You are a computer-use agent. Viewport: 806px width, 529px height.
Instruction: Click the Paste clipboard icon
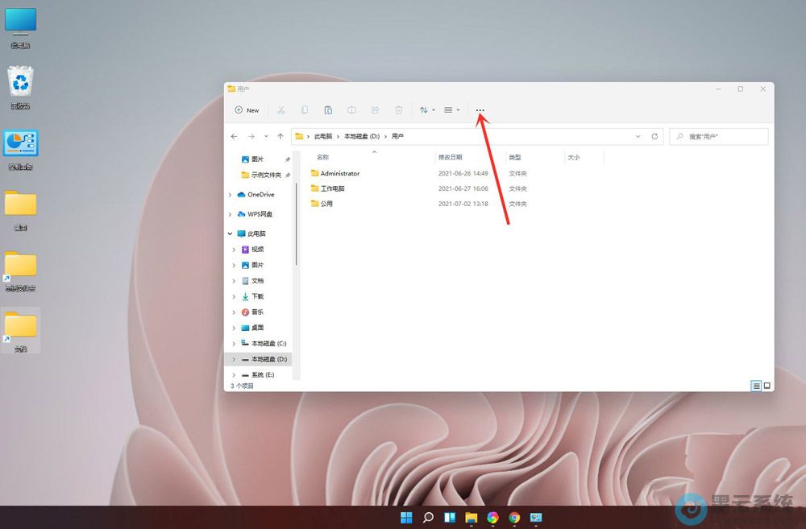328,110
